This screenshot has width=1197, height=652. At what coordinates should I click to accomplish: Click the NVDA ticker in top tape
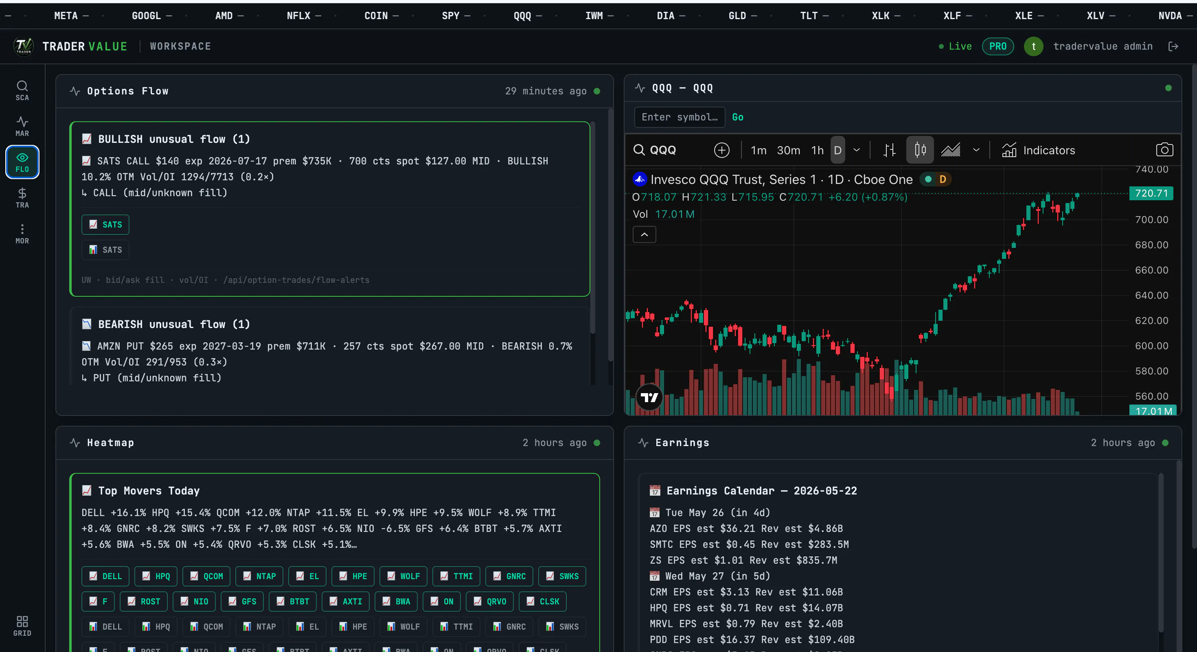point(1175,15)
